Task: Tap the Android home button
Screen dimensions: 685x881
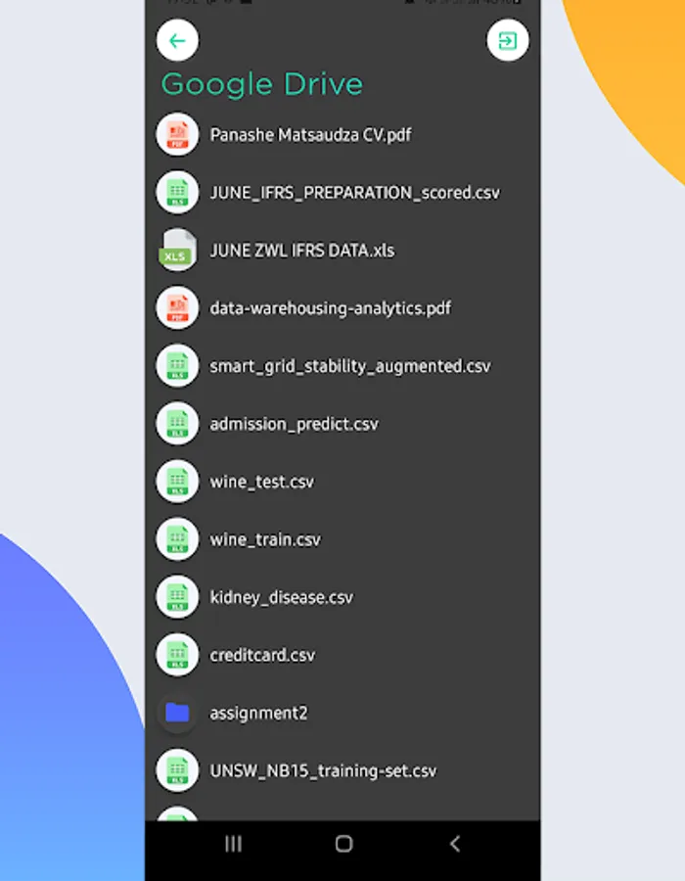Action: [343, 844]
